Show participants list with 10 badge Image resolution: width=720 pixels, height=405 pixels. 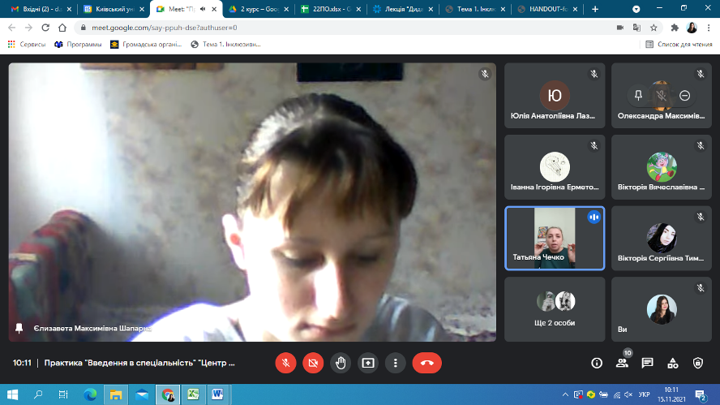tap(622, 363)
